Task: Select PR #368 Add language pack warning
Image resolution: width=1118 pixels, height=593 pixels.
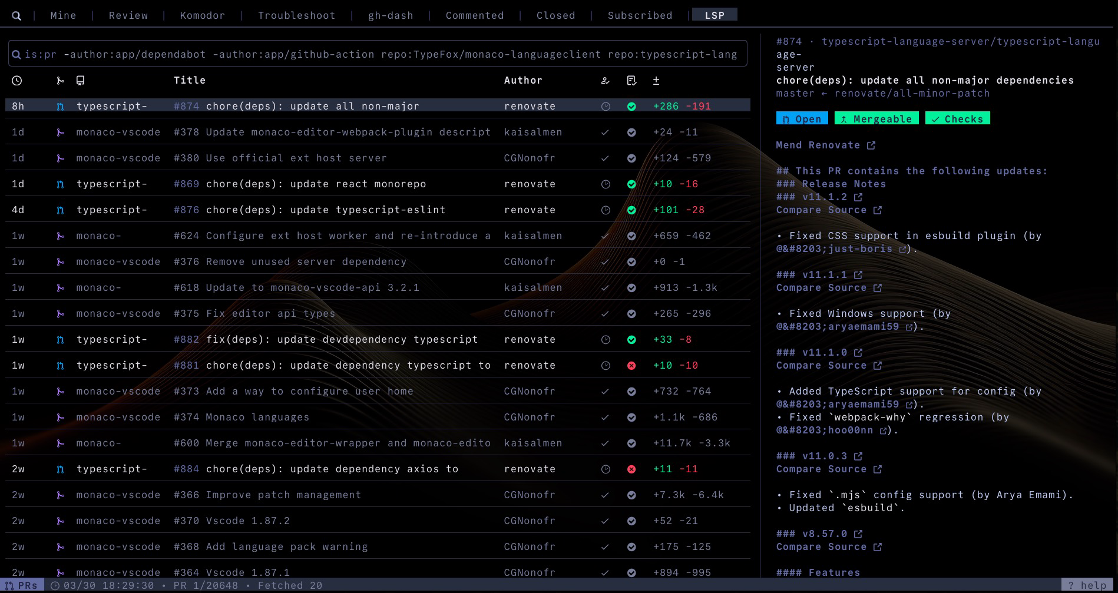Action: pos(378,547)
